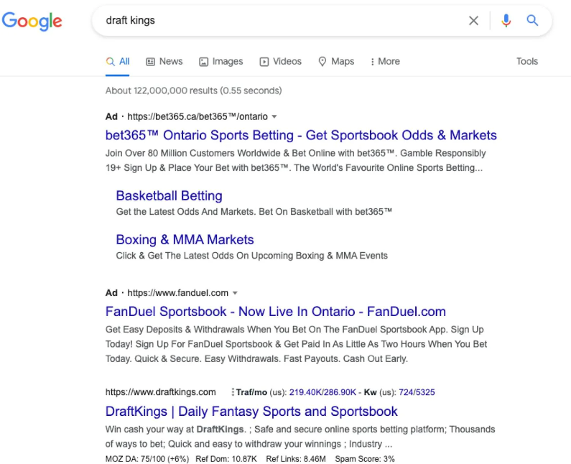The width and height of the screenshot is (571, 464).
Task: Open the News tab
Action: coord(164,62)
